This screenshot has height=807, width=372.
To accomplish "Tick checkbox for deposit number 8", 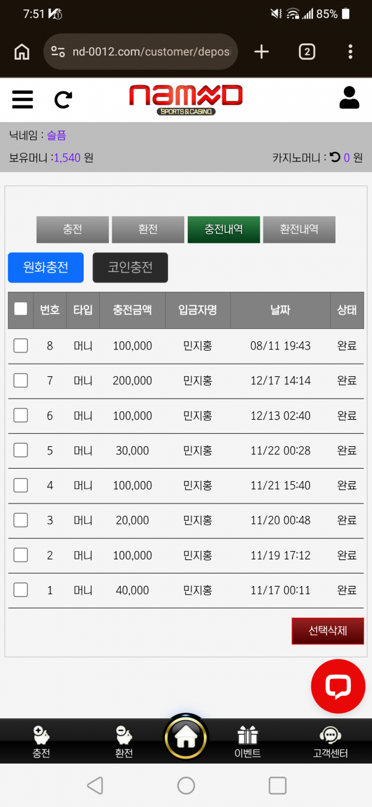I will coord(20,346).
